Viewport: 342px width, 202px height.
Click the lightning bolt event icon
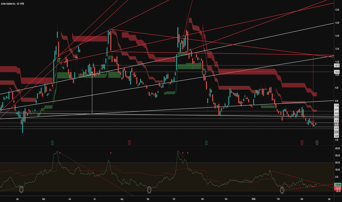[317, 142]
